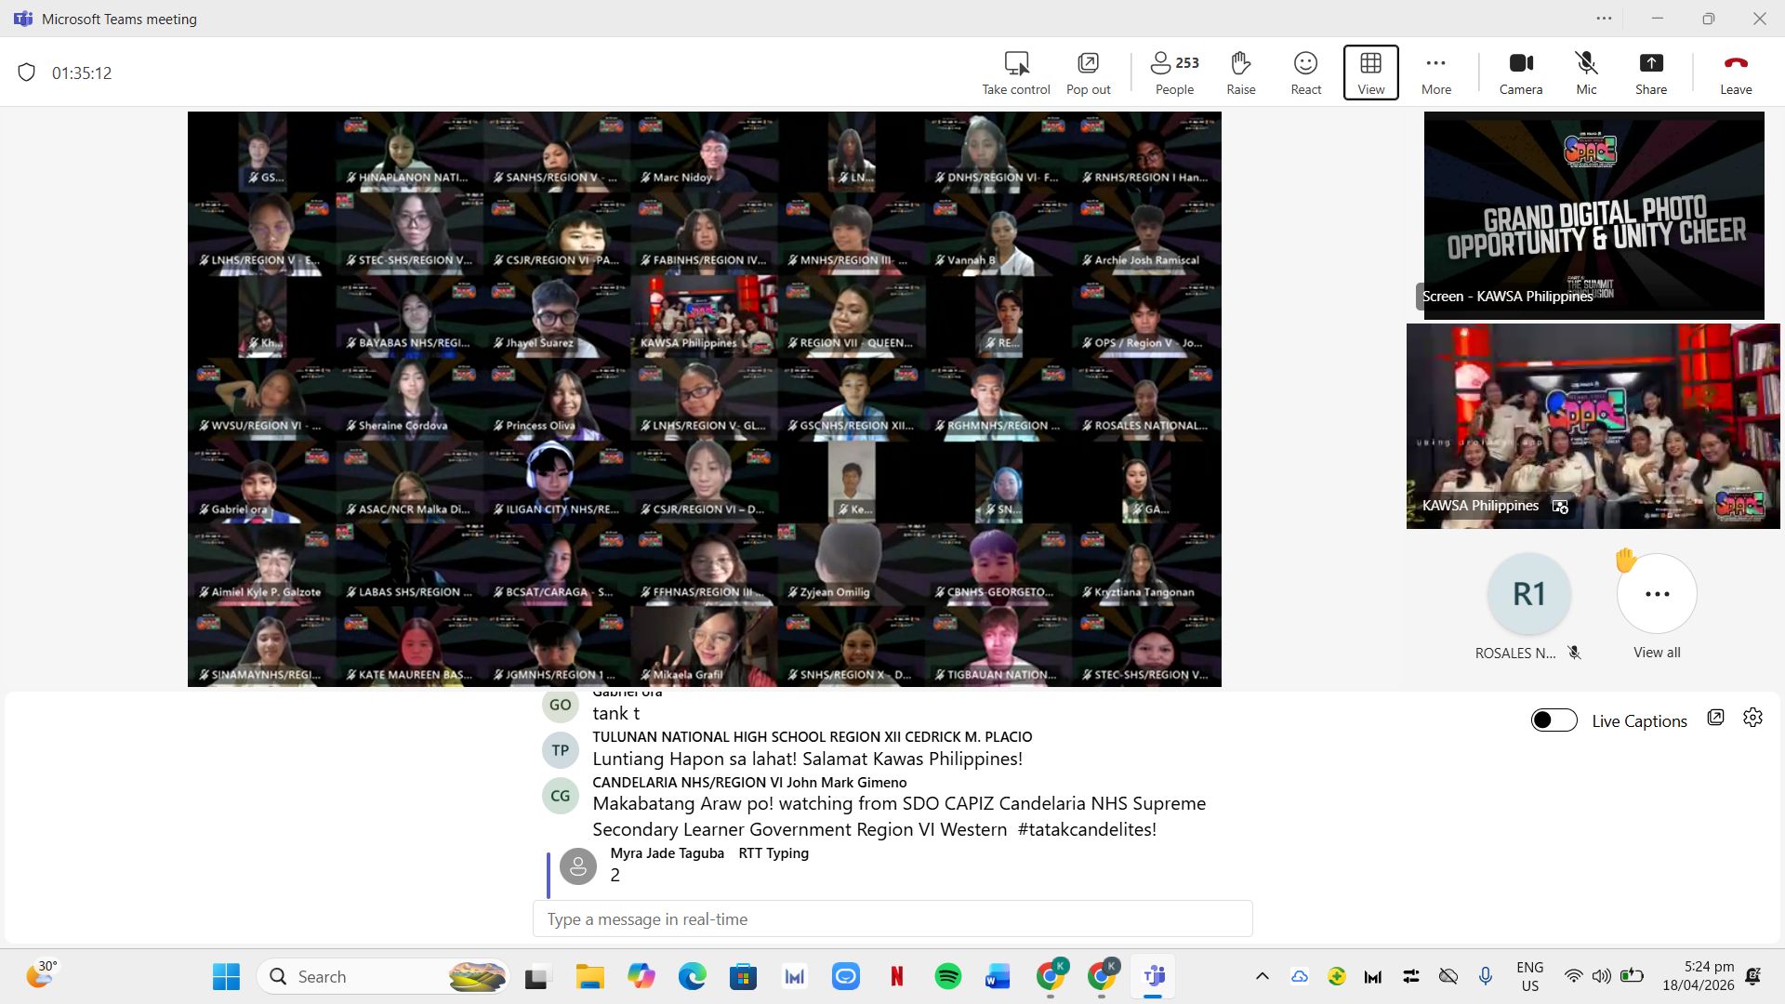Viewport: 1785px width, 1004px height.
Task: Open Netflix from the taskbar
Action: point(896,977)
